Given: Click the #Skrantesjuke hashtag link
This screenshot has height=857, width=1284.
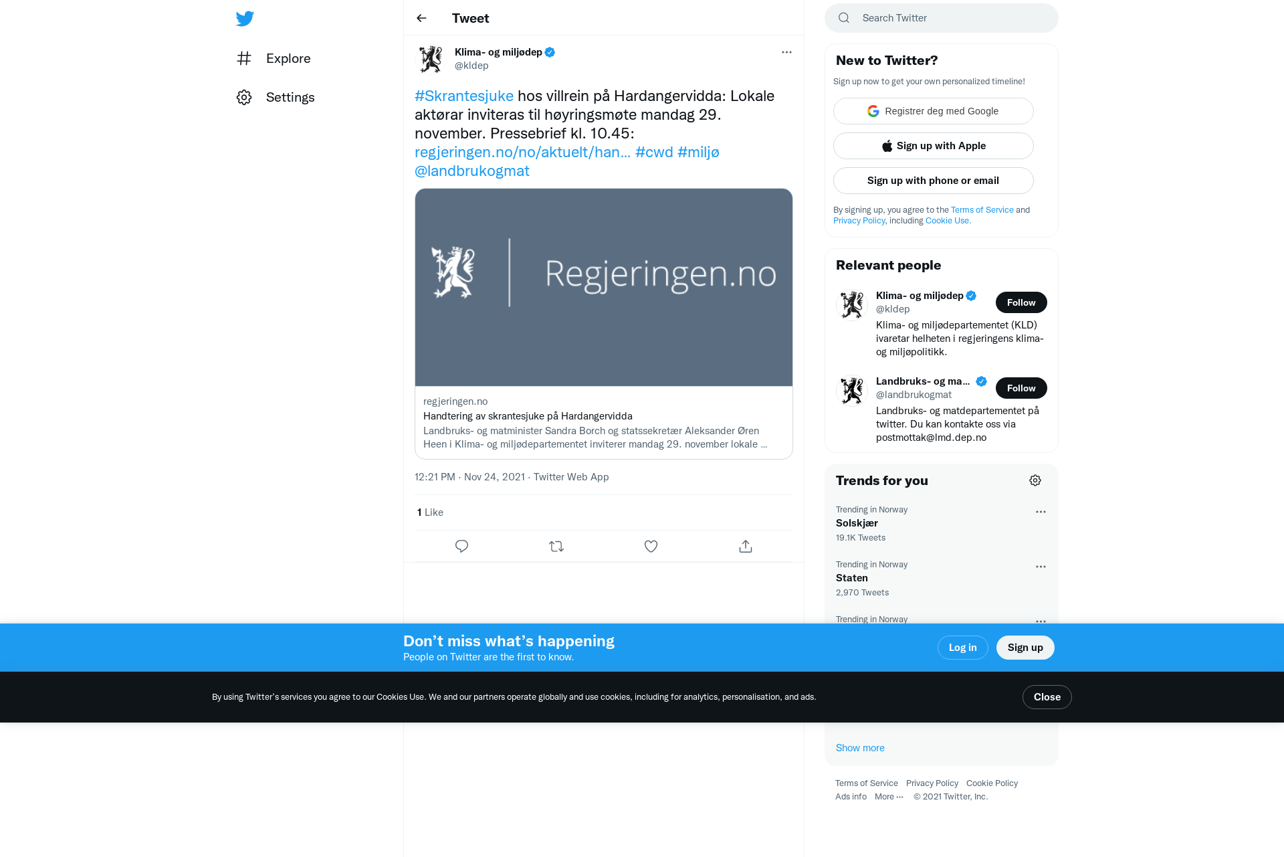Looking at the screenshot, I should point(464,96).
